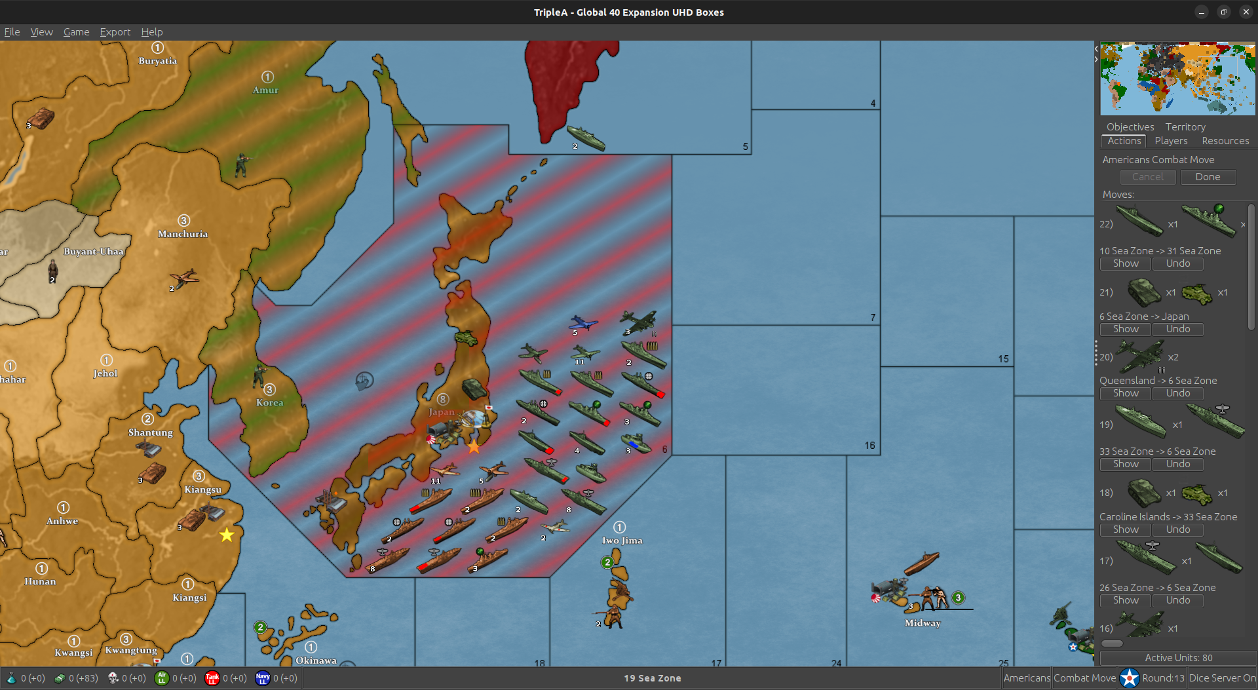Click the bomber icon in move 20
Viewport: 1258px width, 690px height.
tap(1140, 356)
